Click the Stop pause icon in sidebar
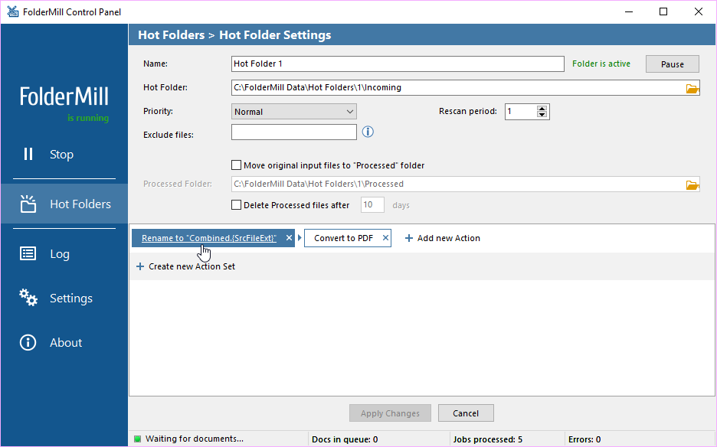Image resolution: width=717 pixels, height=447 pixels. coord(28,154)
